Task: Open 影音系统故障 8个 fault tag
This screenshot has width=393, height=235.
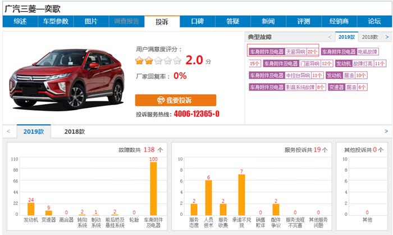Action: [287, 87]
